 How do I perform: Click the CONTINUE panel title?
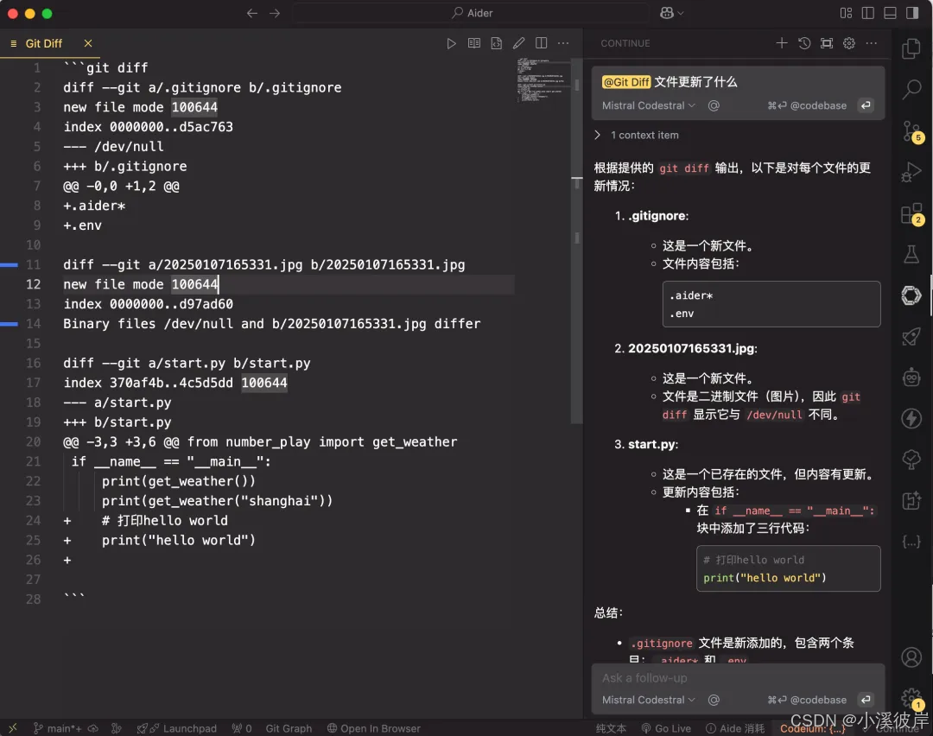pos(625,43)
